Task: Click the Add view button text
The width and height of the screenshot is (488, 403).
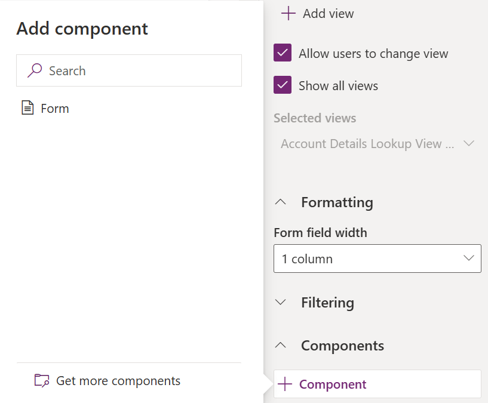Action: 328,13
